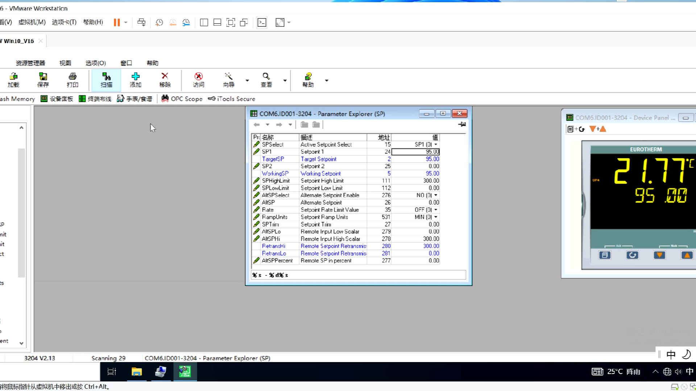This screenshot has width=696, height=391.
Task: Open File Explorer from taskbar
Action: pyautogui.click(x=137, y=372)
